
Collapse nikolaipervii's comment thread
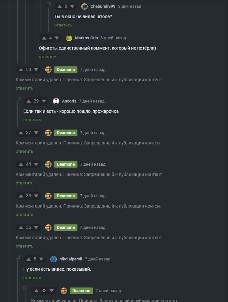click(x=18, y=257)
